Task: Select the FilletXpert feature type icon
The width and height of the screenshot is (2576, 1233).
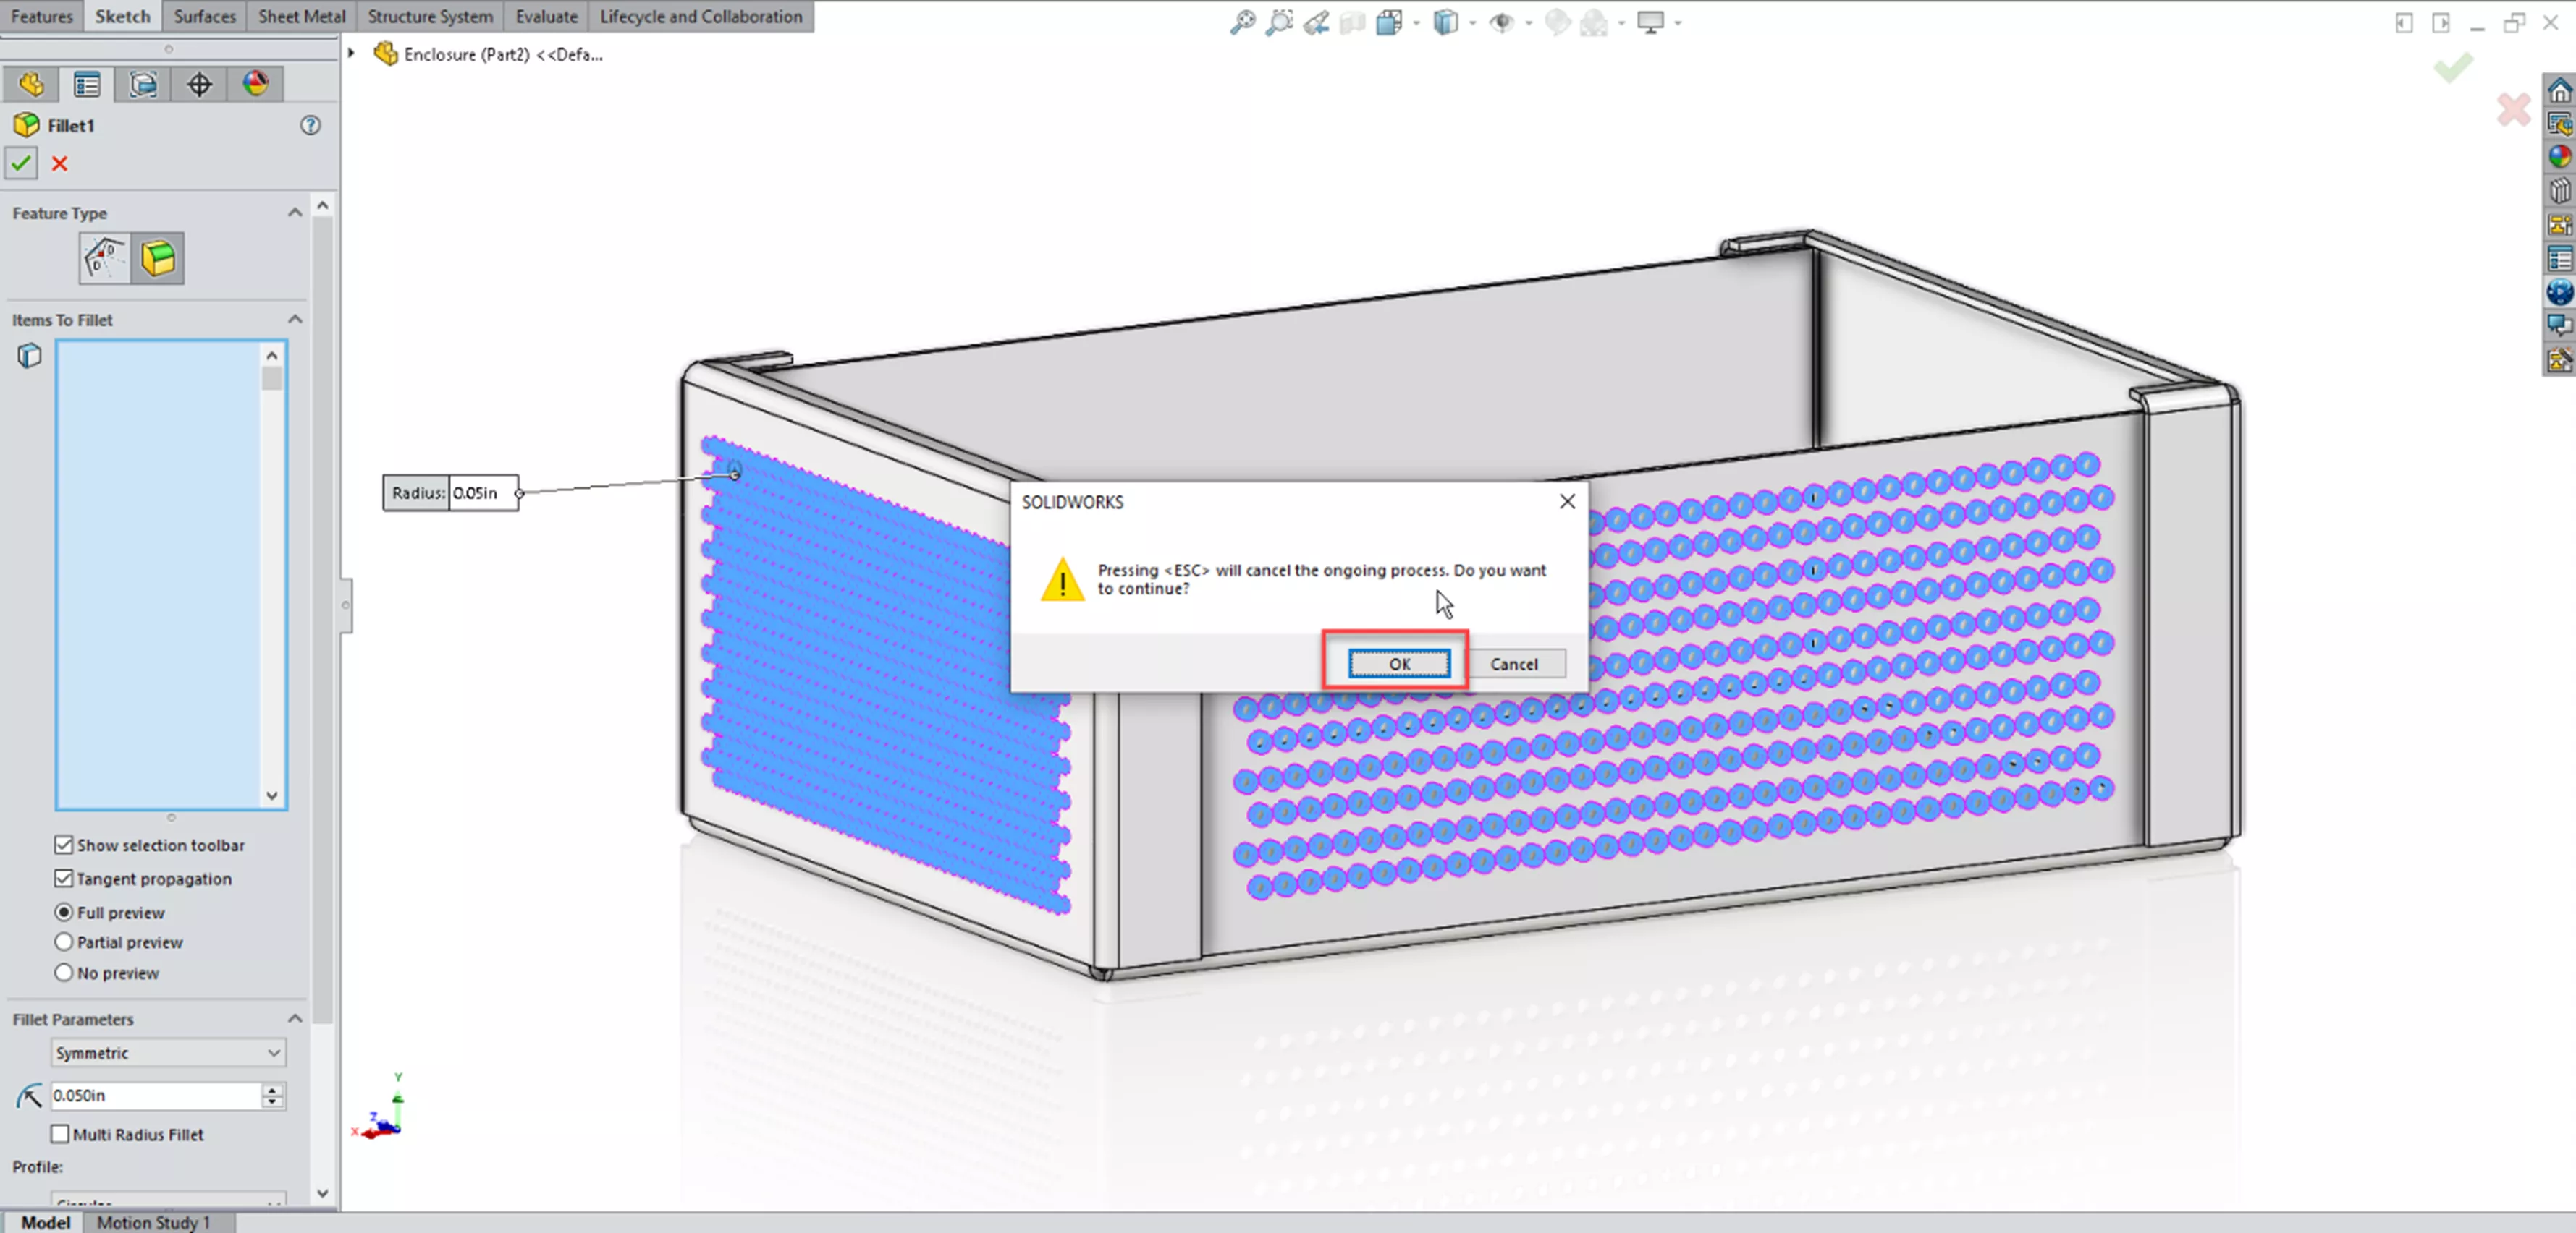Action: click(105, 259)
